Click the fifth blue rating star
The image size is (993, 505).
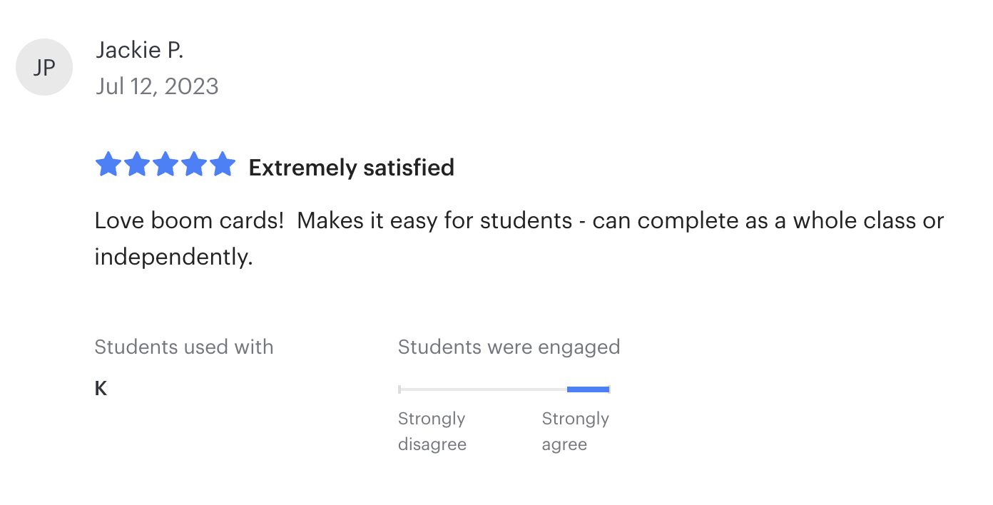(223, 165)
